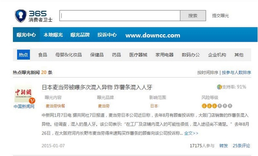Screen dimensions: 258x156
Task: Open the 日本麦当劳 news headline
Action: click(x=97, y=87)
